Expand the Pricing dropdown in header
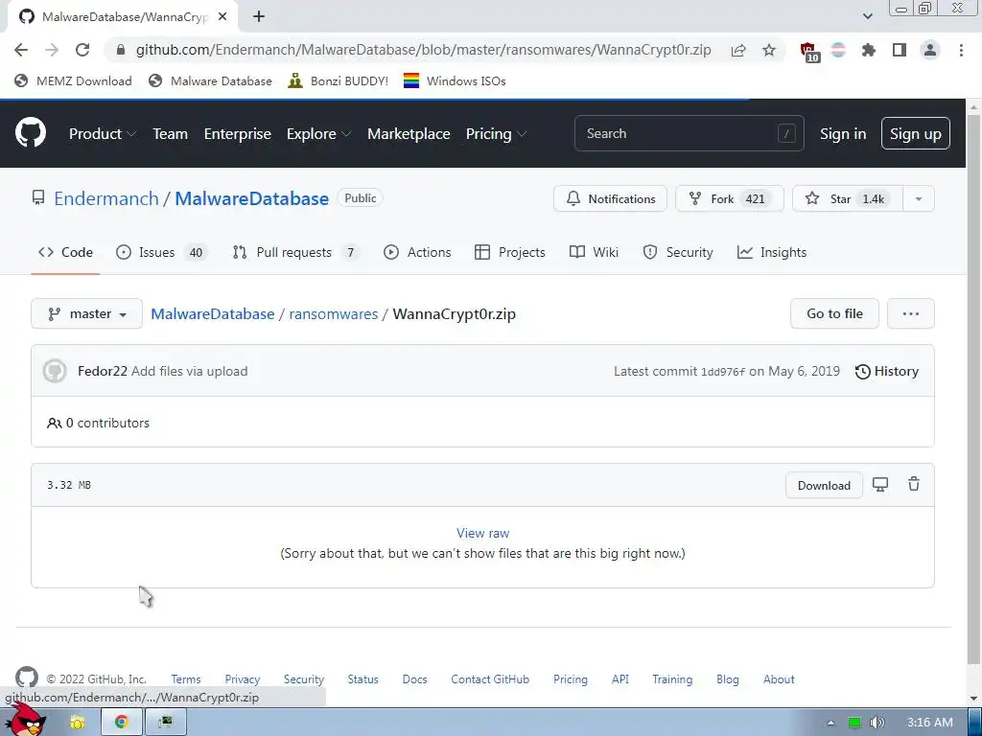Viewport: 982px width, 736px height. tap(496, 133)
